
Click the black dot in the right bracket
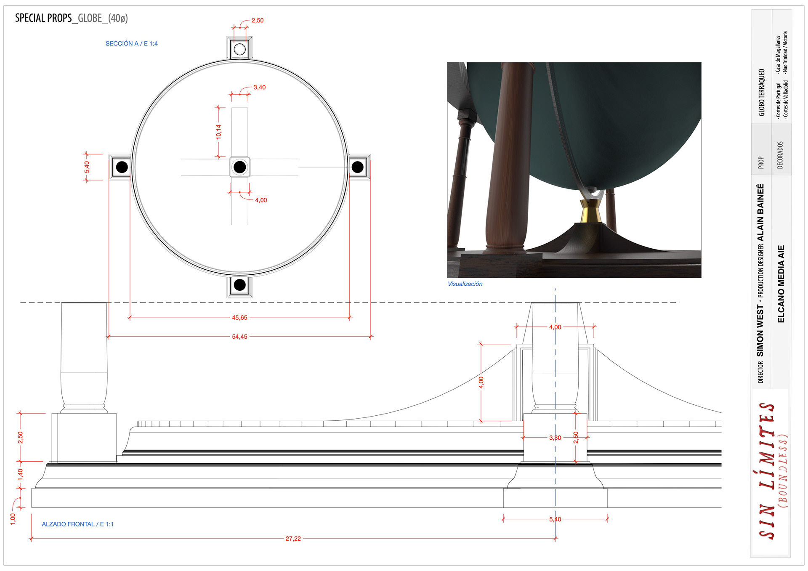(357, 167)
